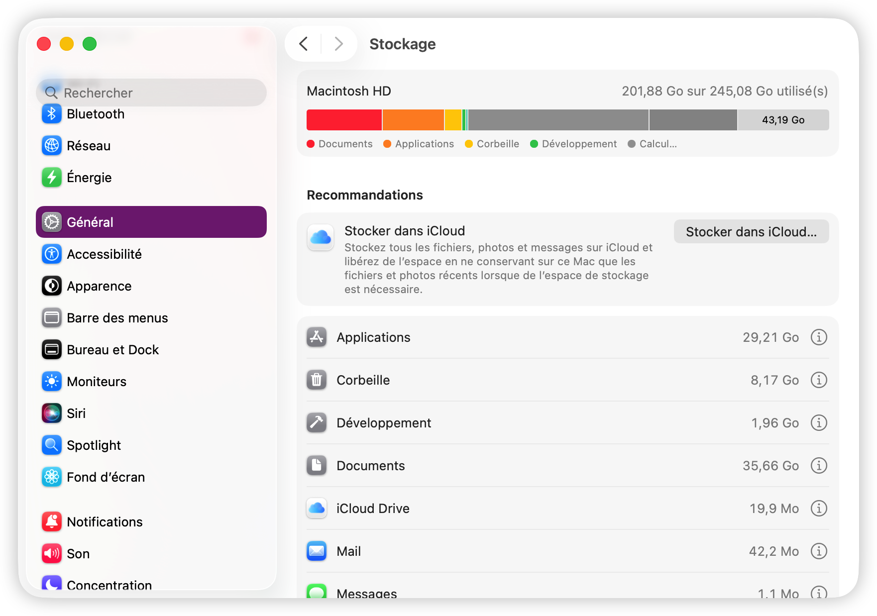Click the 35,66 Go size value
Viewport: 877px width, 616px height.
pos(770,466)
